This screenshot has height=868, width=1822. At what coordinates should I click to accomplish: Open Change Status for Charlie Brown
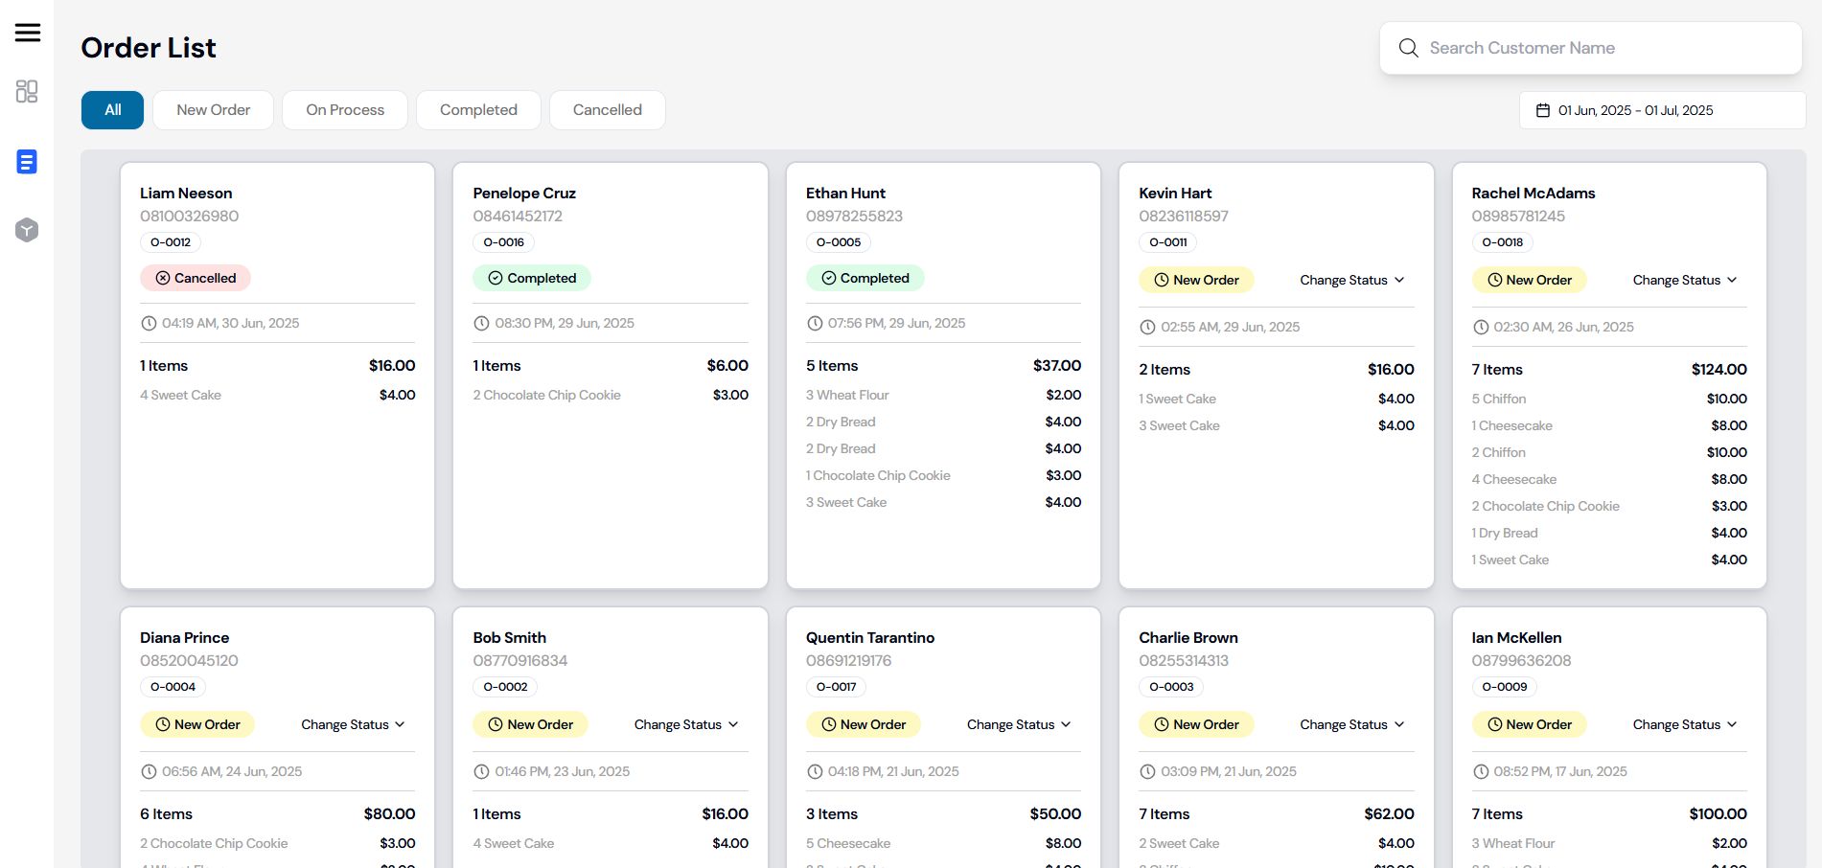pyautogui.click(x=1352, y=724)
